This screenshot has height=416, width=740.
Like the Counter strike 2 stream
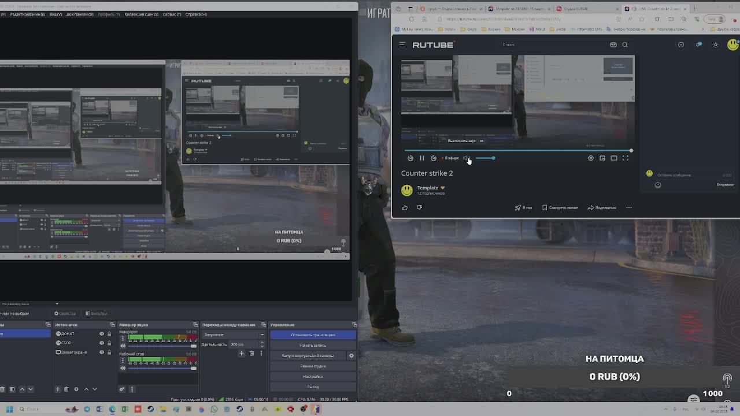tap(405, 207)
